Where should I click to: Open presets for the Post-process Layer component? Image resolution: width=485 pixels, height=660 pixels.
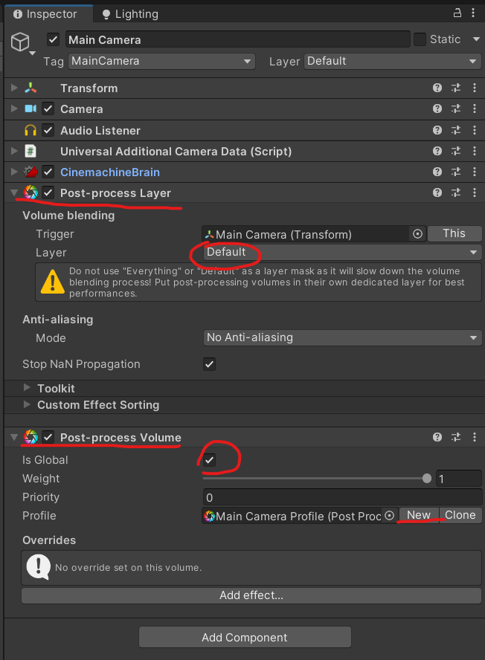pos(456,193)
